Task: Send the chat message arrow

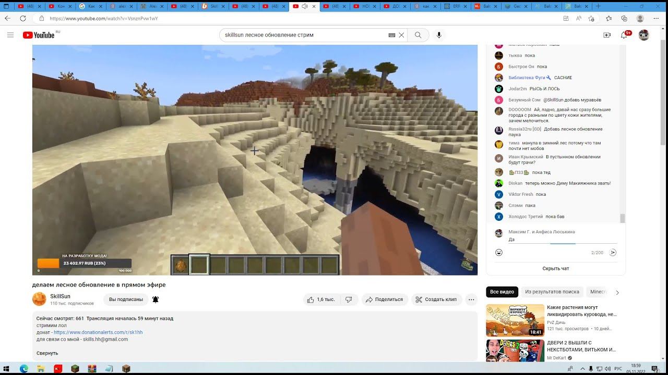Action: pos(613,253)
